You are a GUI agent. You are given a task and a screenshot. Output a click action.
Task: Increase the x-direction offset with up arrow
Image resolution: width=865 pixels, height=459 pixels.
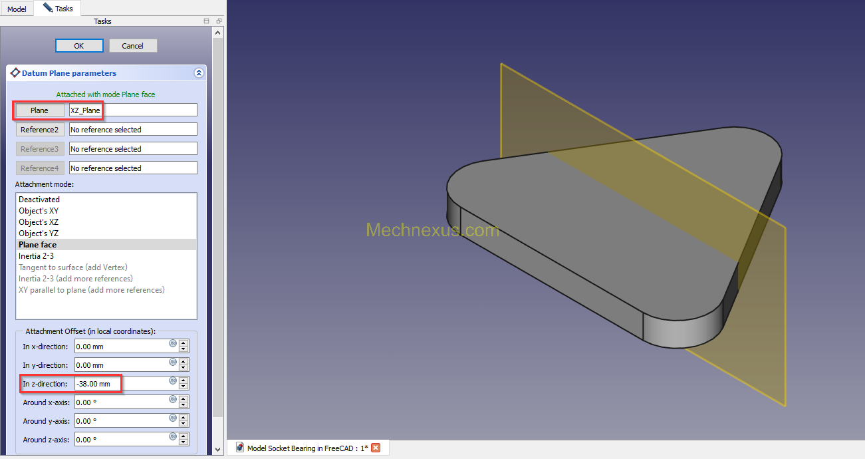tap(184, 343)
